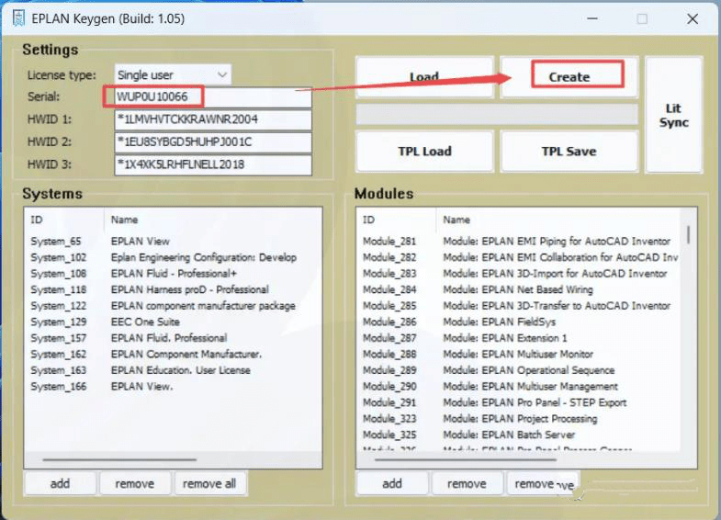Select System_108 EPLAN Fluid Professional+ row

click(x=173, y=274)
